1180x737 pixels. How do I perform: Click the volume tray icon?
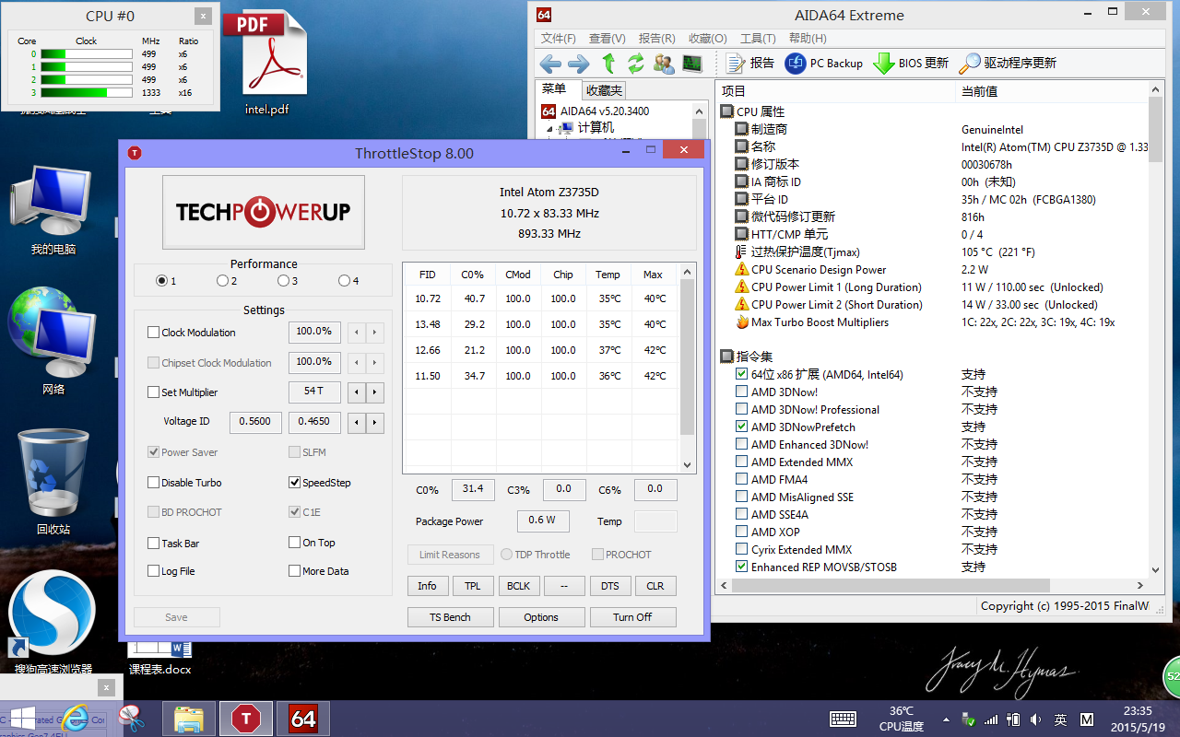(x=1036, y=719)
